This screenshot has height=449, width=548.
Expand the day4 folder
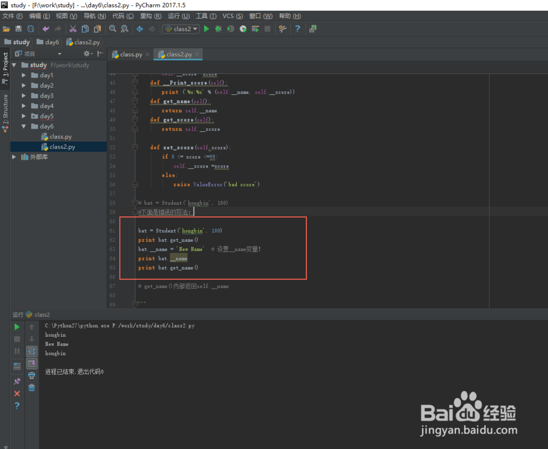(24, 106)
